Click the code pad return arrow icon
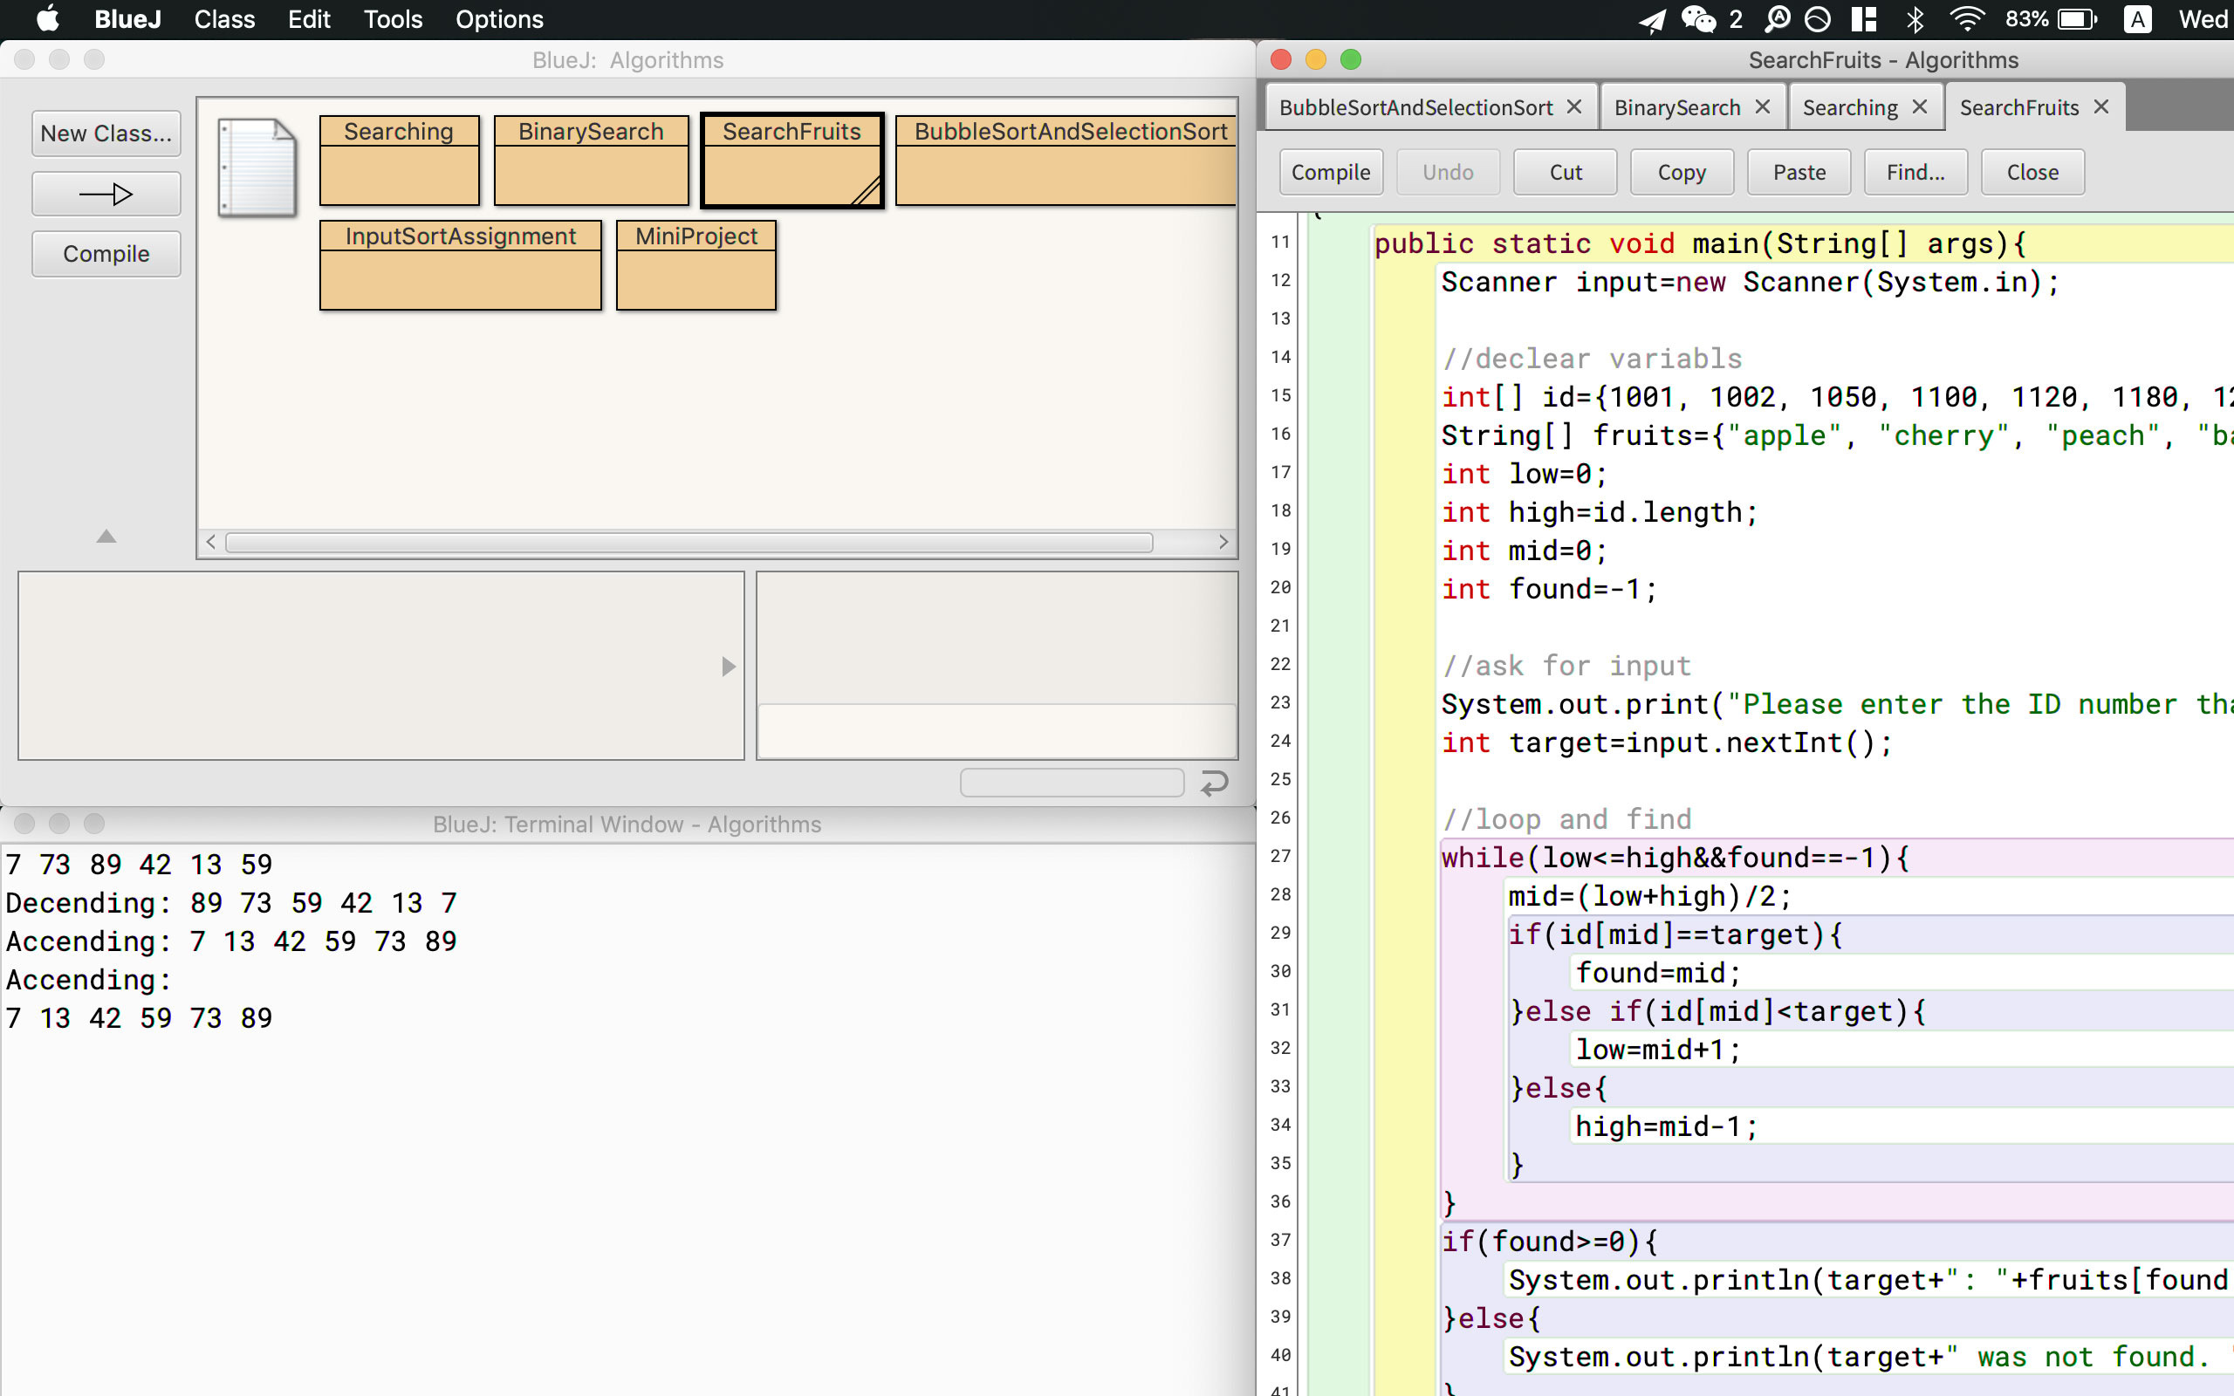 [1214, 783]
